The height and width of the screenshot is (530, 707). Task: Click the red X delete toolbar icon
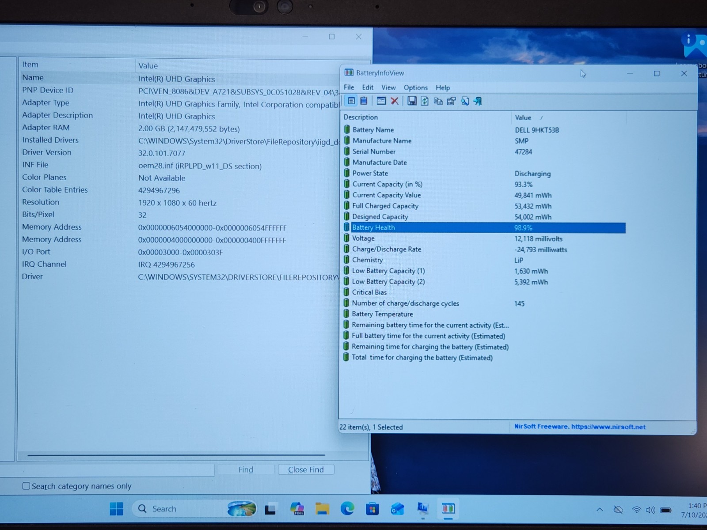pyautogui.click(x=395, y=101)
